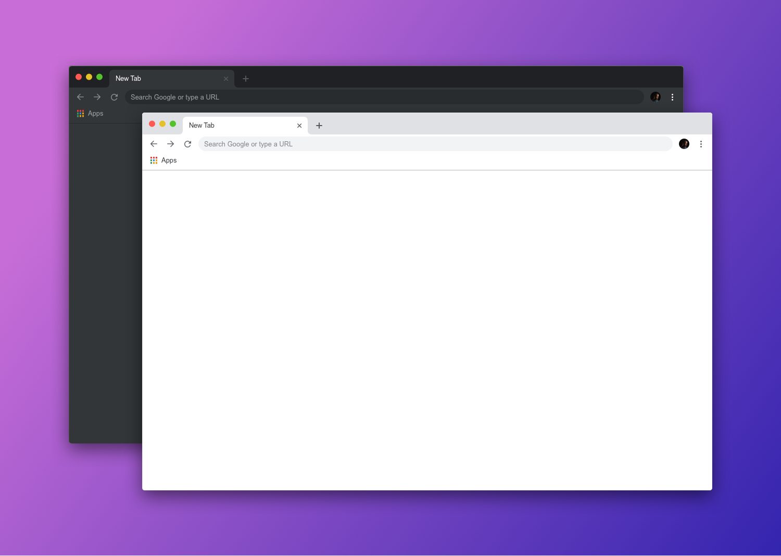
Task: Focus the address bar in the light window
Action: point(435,144)
